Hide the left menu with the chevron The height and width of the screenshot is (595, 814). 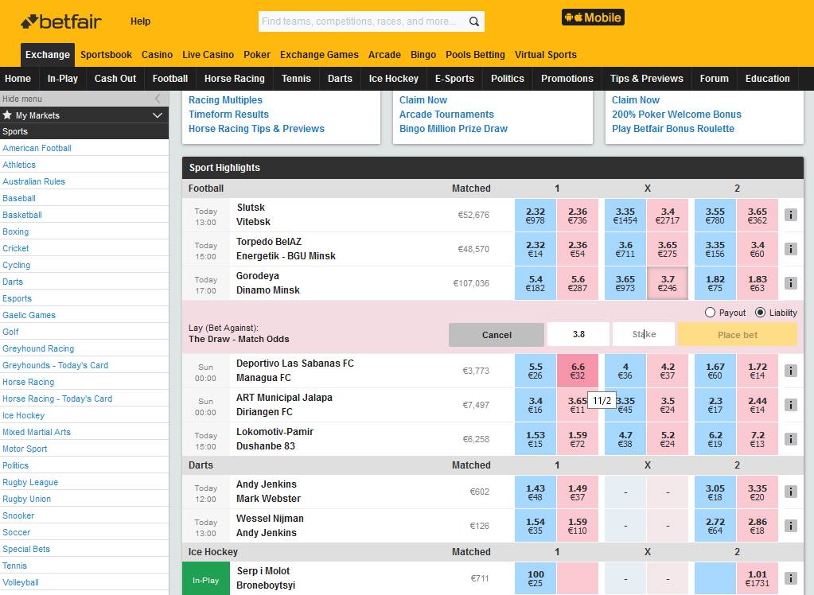point(157,98)
